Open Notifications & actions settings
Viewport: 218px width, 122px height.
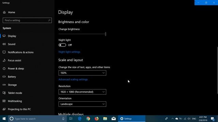point(20,52)
